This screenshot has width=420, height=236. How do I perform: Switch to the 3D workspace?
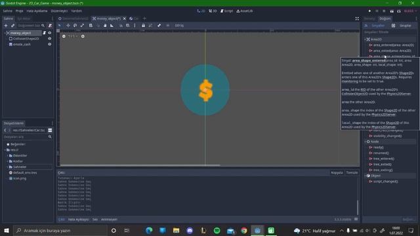[x=213, y=11]
